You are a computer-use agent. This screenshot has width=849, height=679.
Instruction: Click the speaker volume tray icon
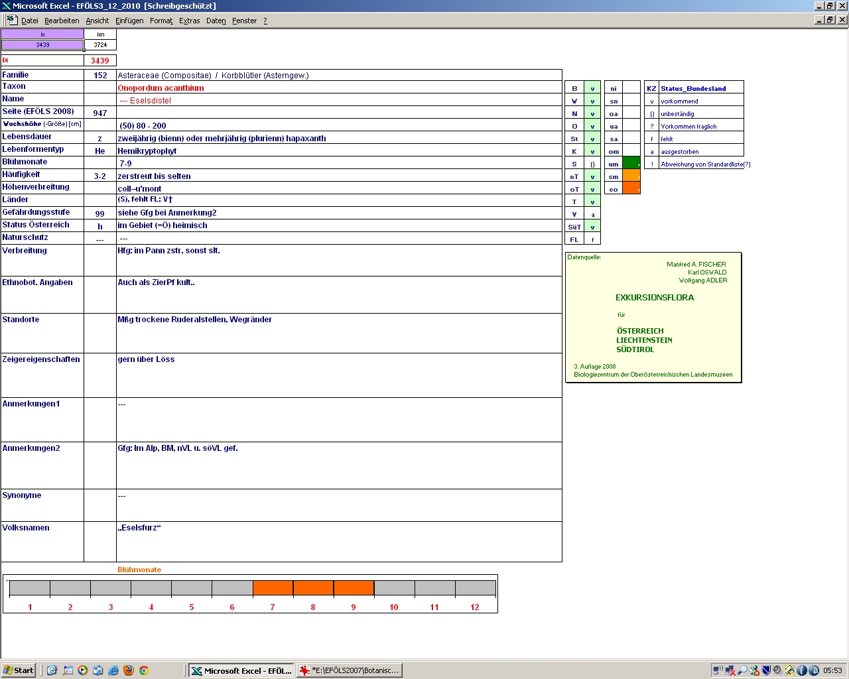click(x=777, y=670)
